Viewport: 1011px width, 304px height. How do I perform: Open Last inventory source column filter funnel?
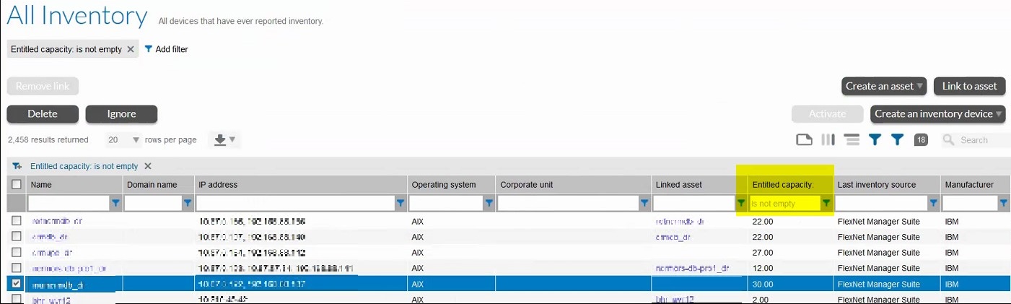pos(933,204)
